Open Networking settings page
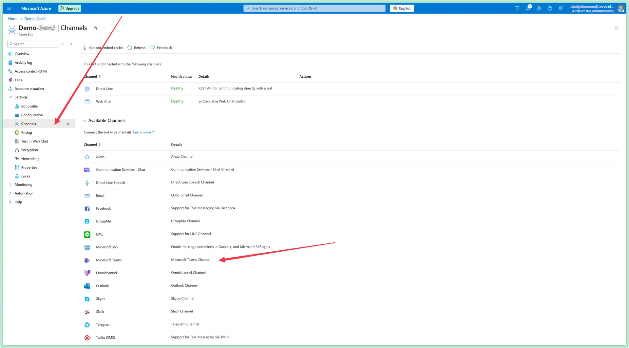The width and height of the screenshot is (629, 348). point(30,159)
